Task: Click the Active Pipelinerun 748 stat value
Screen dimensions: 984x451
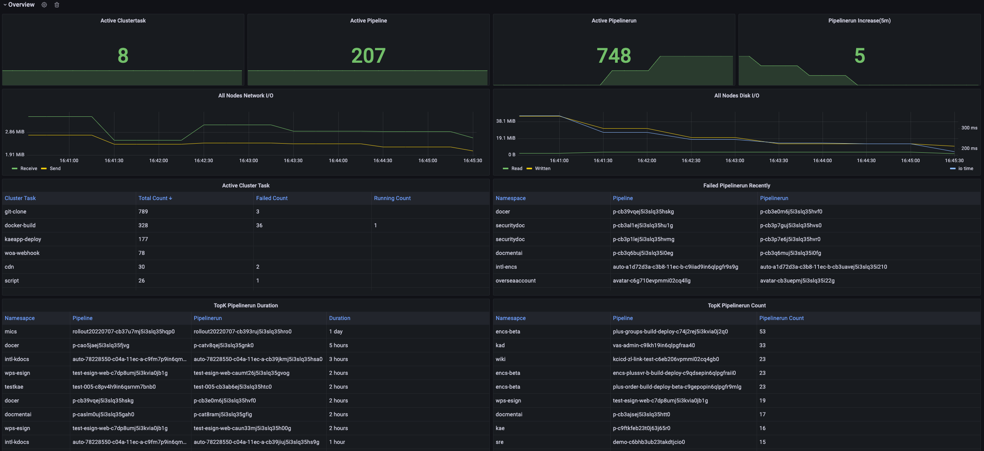Action: coord(614,56)
